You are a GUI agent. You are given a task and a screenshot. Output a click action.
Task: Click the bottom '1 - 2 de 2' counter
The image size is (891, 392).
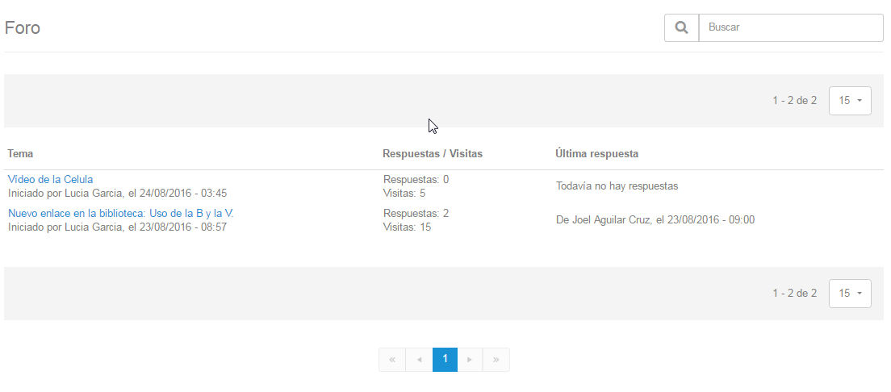(x=794, y=294)
